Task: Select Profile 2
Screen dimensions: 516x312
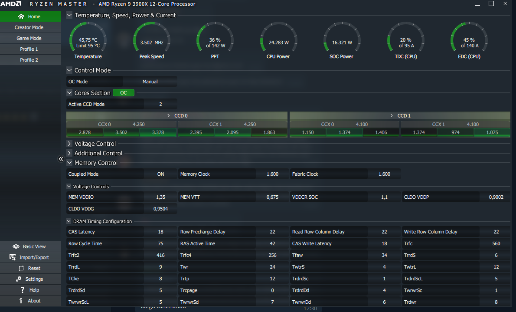Action: click(x=31, y=60)
